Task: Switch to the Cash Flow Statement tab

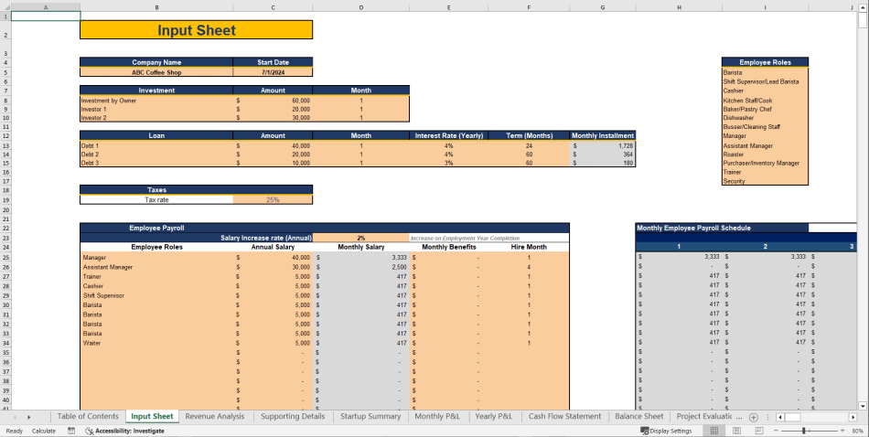Action: click(x=564, y=417)
